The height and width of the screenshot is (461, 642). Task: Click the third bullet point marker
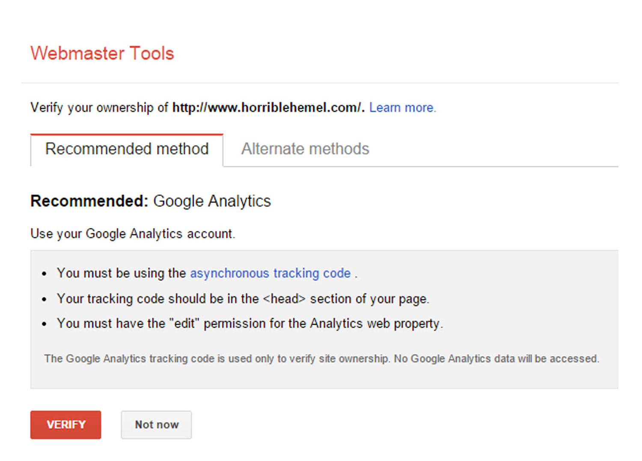(44, 324)
